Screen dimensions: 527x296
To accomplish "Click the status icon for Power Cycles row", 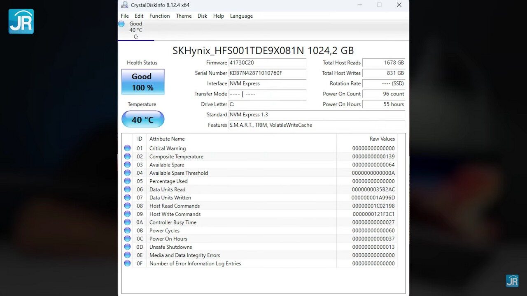I will 127,231.
